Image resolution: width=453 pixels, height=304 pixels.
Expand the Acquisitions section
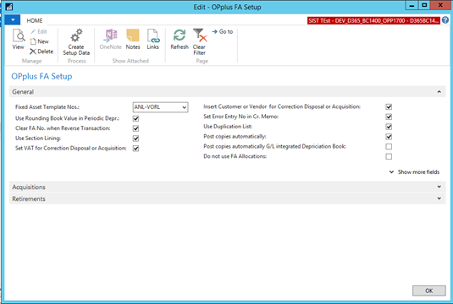[x=228, y=187]
